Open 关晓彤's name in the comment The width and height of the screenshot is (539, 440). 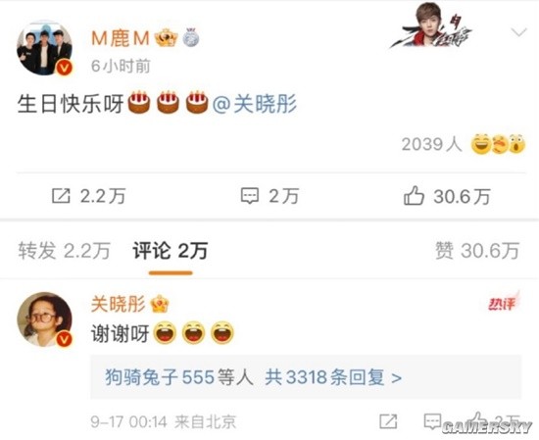pos(118,304)
